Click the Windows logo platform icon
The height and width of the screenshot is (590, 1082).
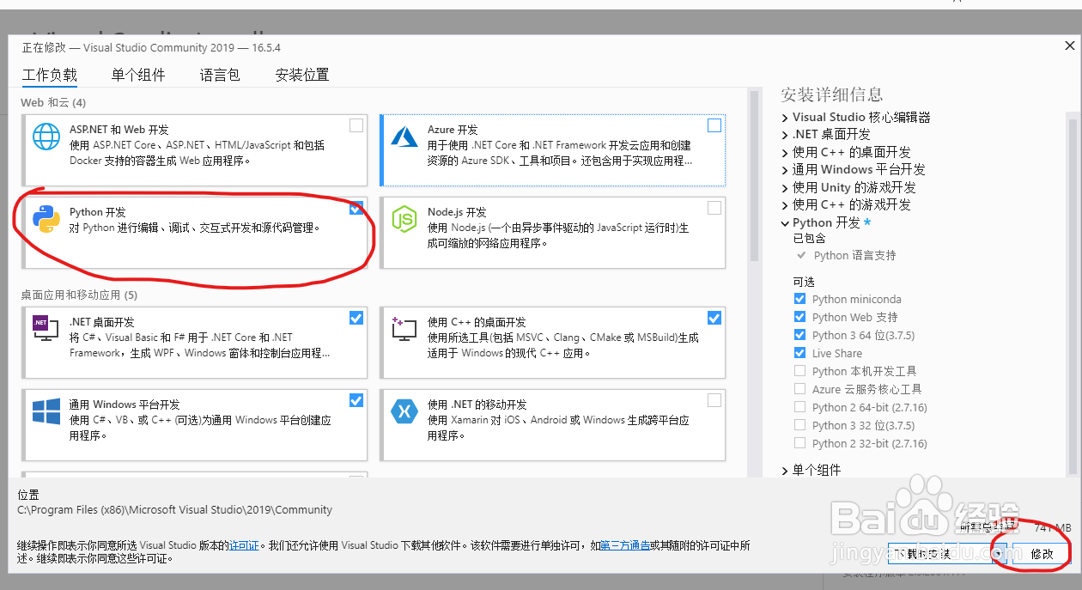coord(46,411)
